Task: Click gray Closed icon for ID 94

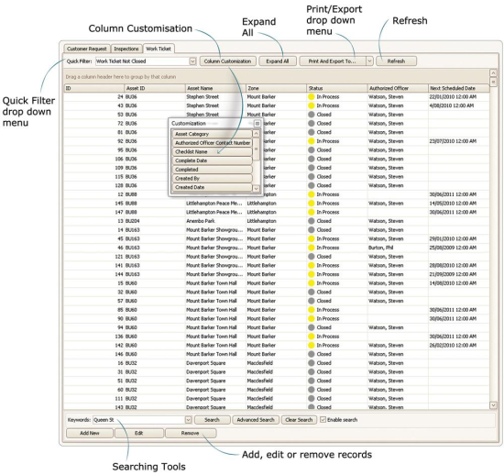Action: (312, 327)
